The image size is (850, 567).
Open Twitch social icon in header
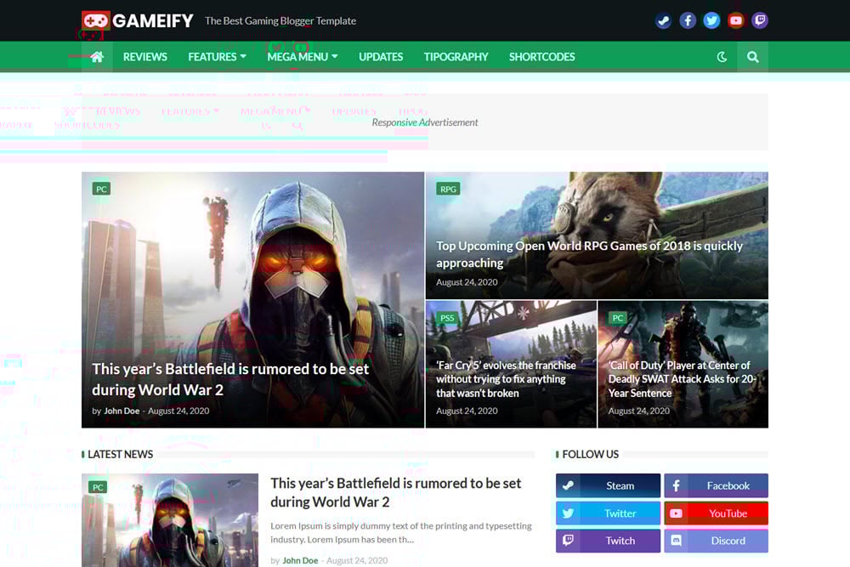760,20
